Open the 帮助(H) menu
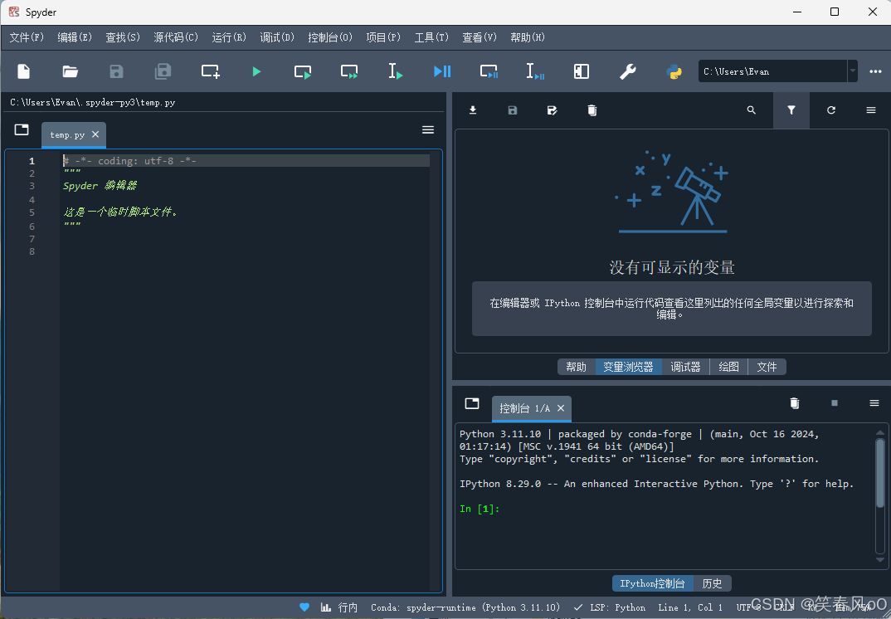 coord(528,37)
